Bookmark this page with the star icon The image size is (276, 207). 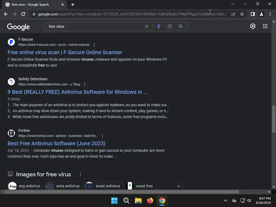[x=242, y=14]
